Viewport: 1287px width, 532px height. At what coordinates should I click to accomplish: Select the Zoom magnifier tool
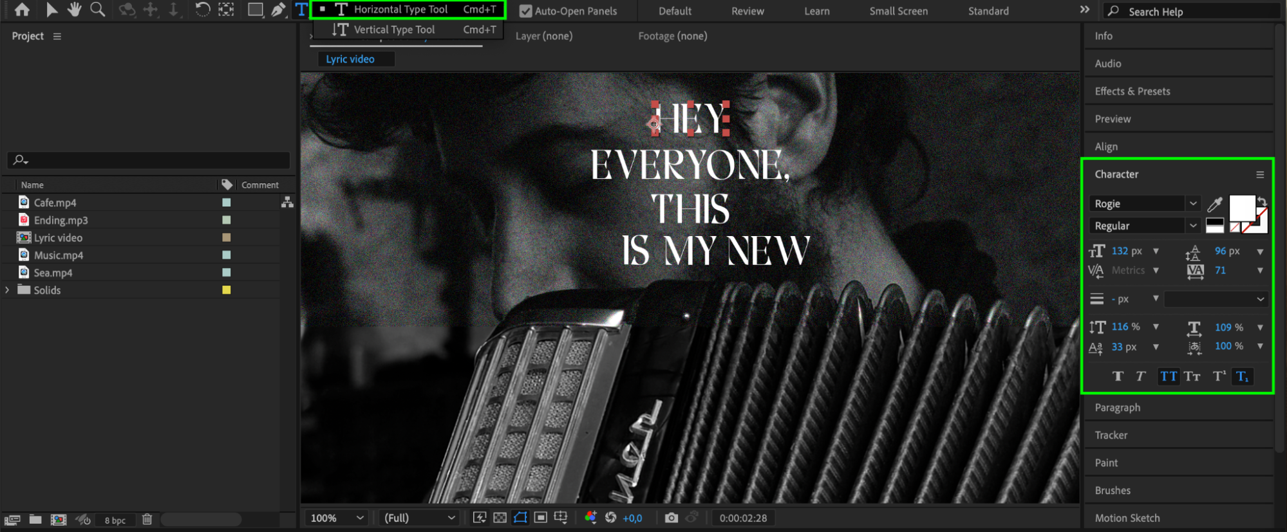[98, 10]
